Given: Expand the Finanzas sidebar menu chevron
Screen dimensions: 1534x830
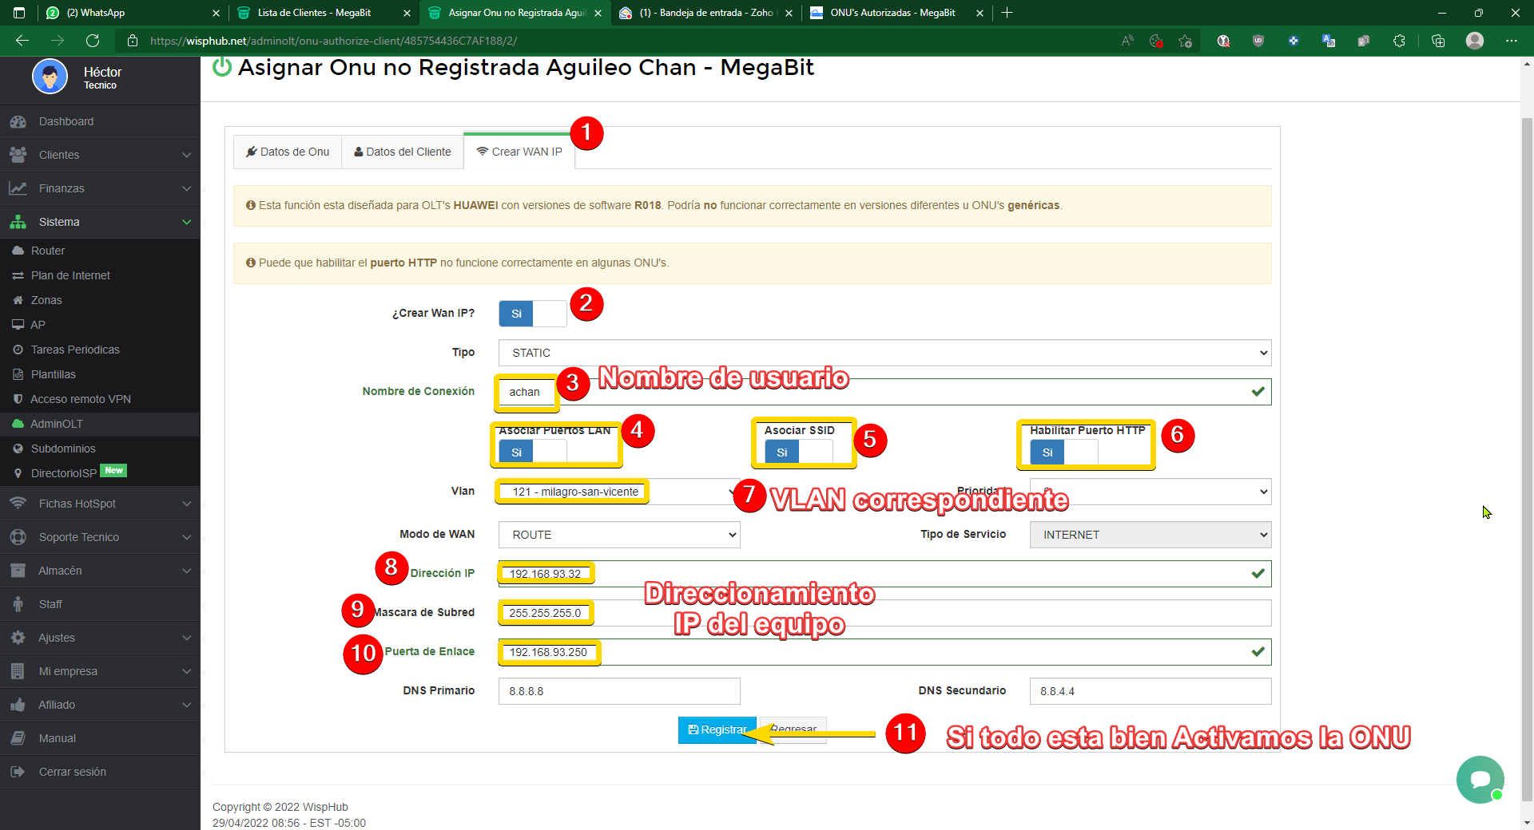Looking at the screenshot, I should (186, 188).
